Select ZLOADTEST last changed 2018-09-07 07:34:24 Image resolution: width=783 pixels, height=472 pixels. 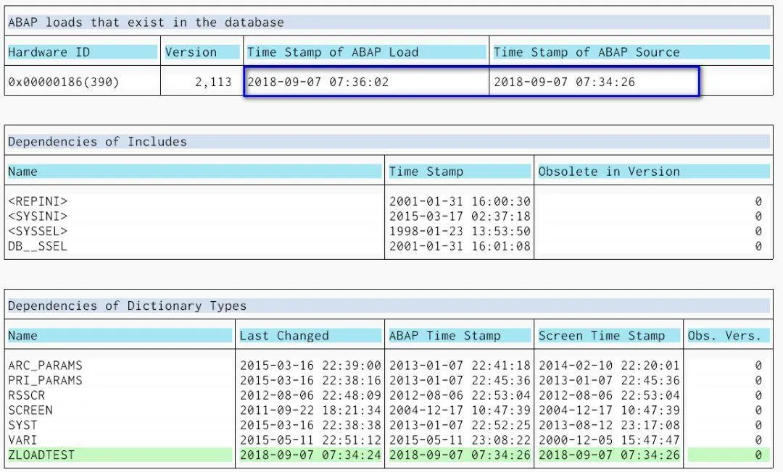(310, 455)
